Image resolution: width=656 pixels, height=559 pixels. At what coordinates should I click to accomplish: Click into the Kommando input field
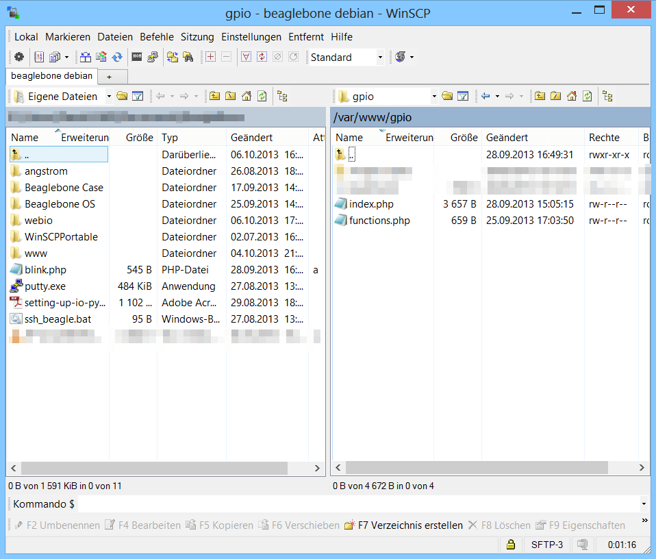[358, 504]
